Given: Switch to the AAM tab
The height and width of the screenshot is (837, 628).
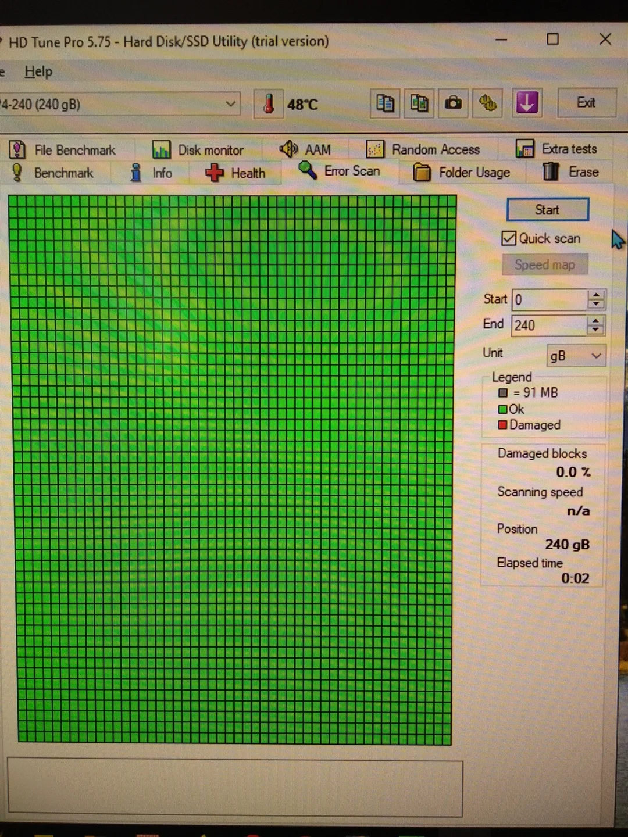Looking at the screenshot, I should [x=305, y=149].
